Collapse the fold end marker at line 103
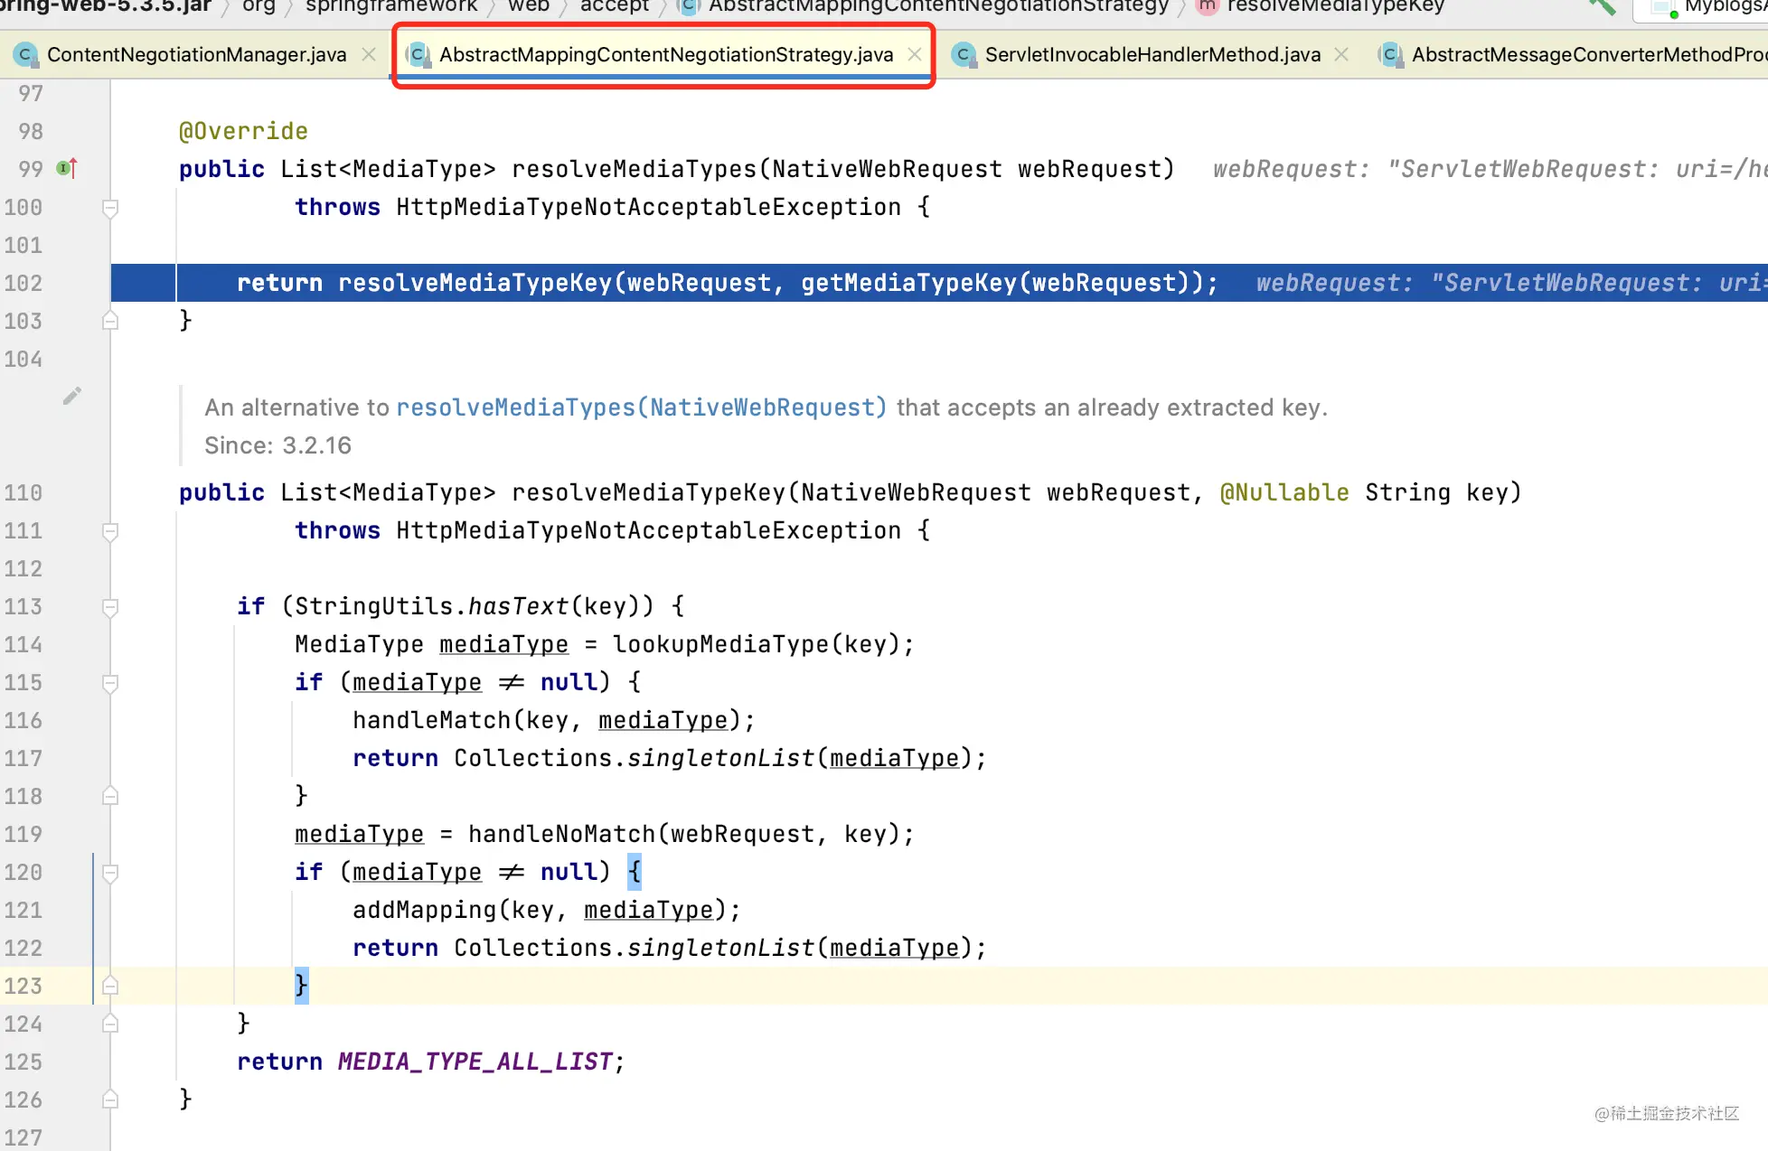The image size is (1768, 1151). tap(110, 321)
